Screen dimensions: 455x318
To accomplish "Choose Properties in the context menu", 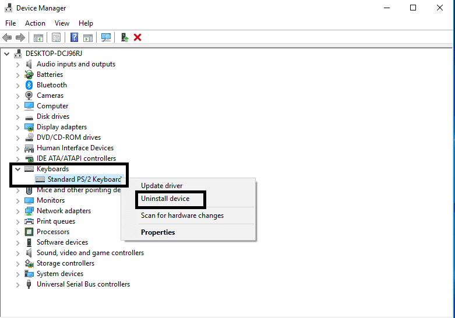I will [x=158, y=232].
